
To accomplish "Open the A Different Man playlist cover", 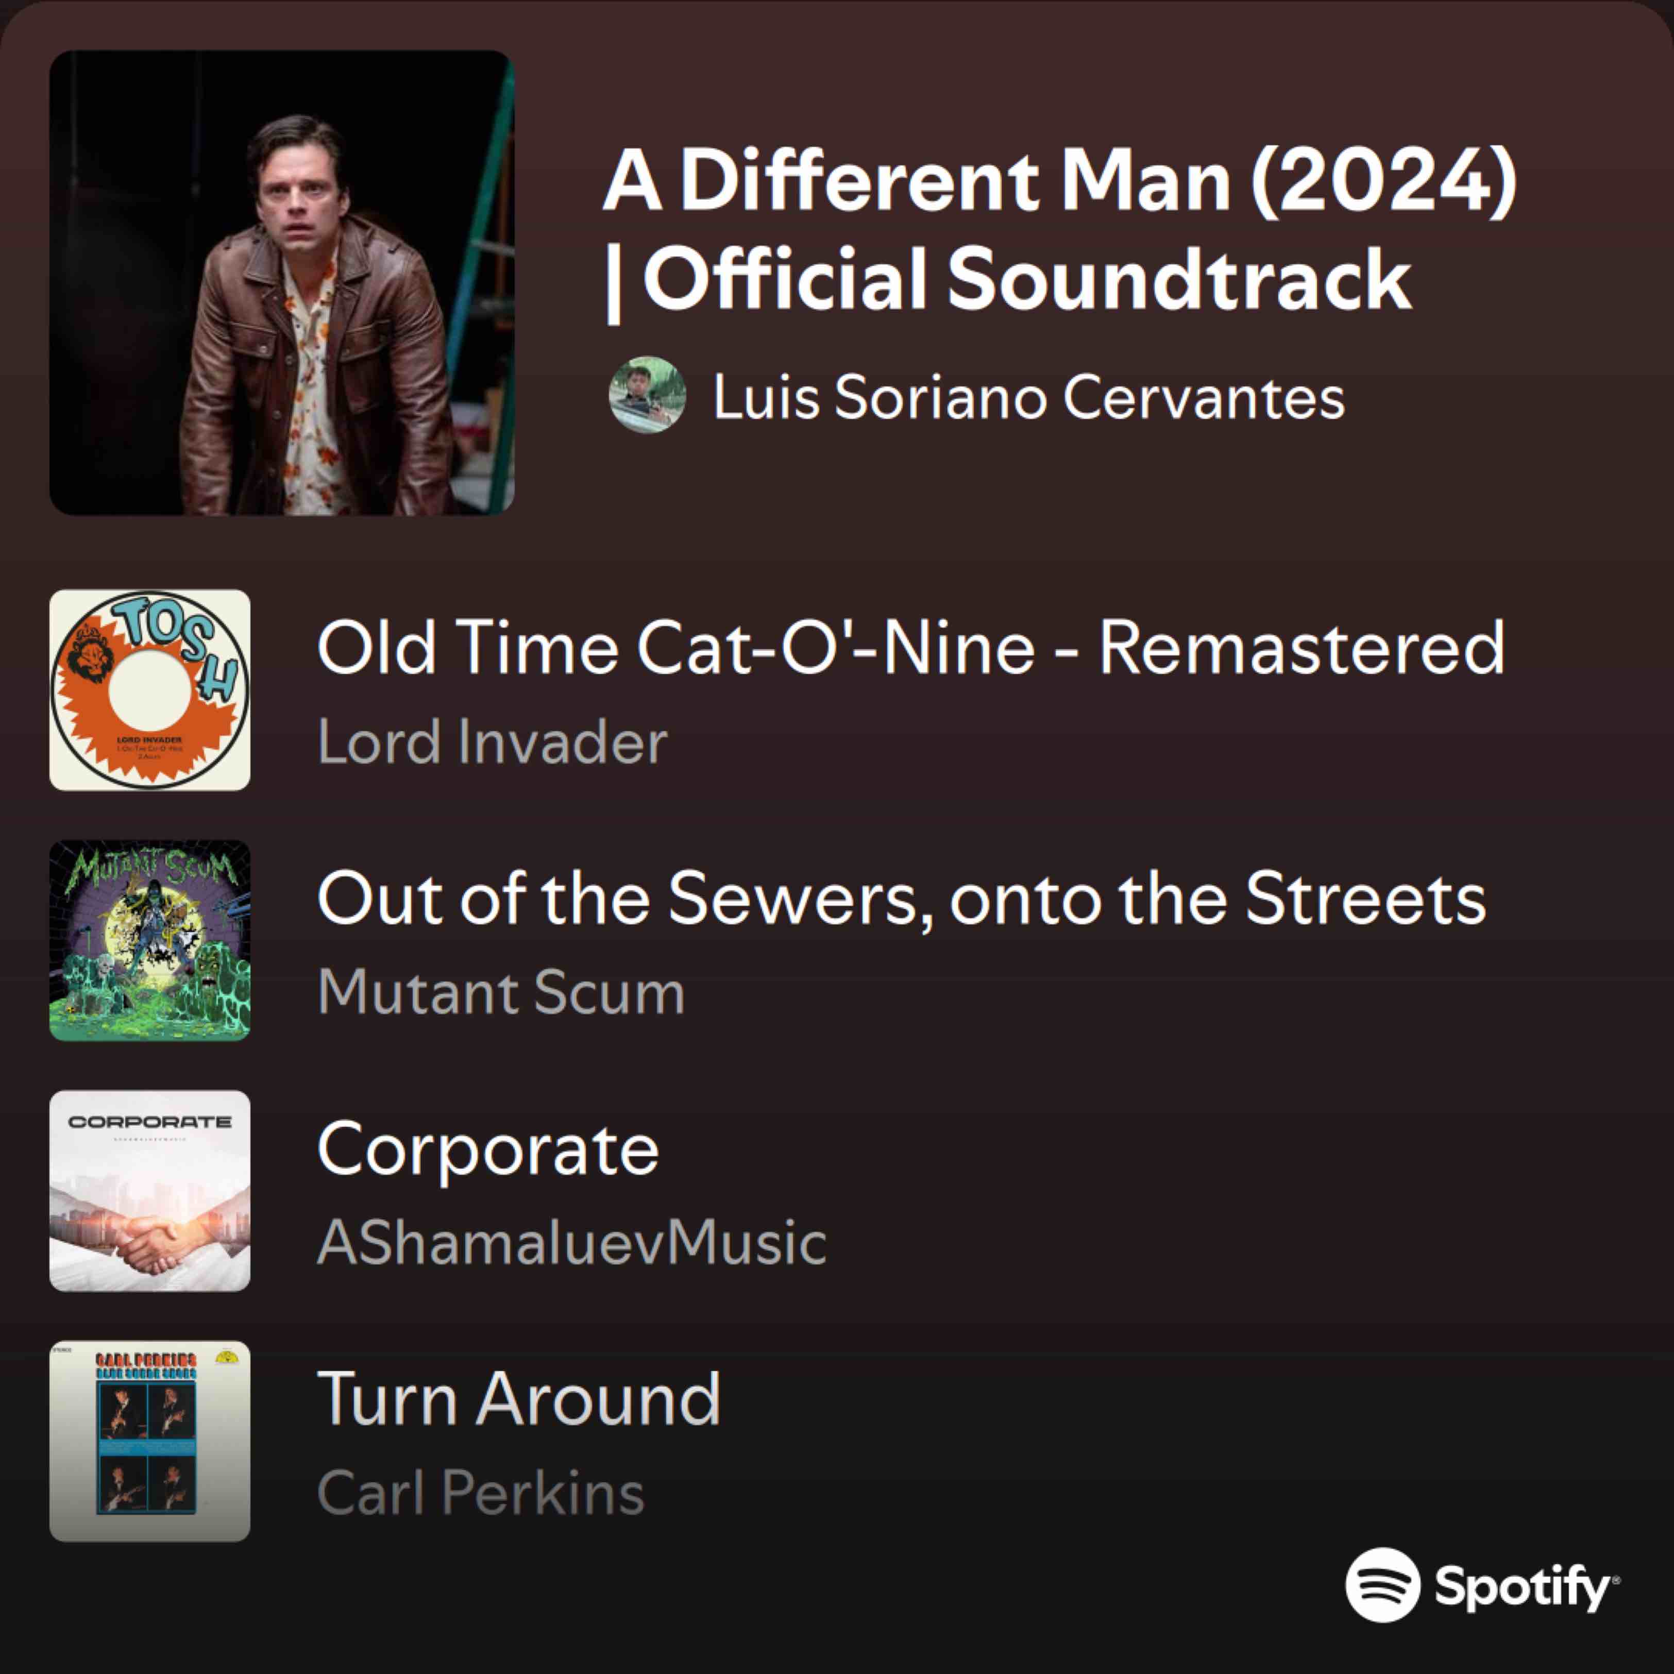I will coord(282,282).
